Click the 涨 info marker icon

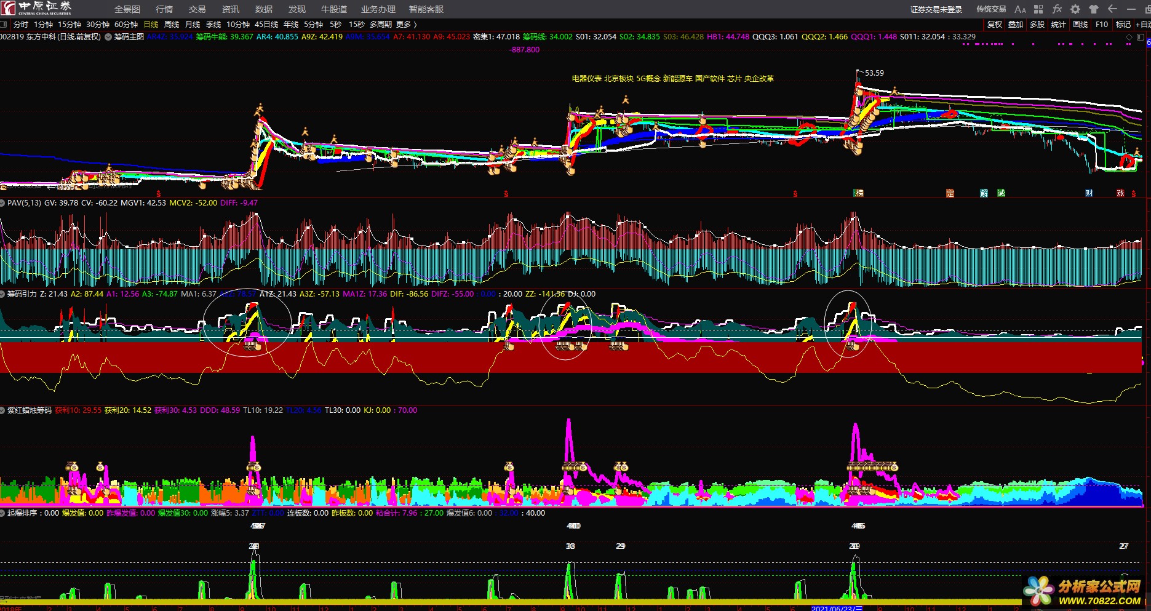click(1120, 193)
